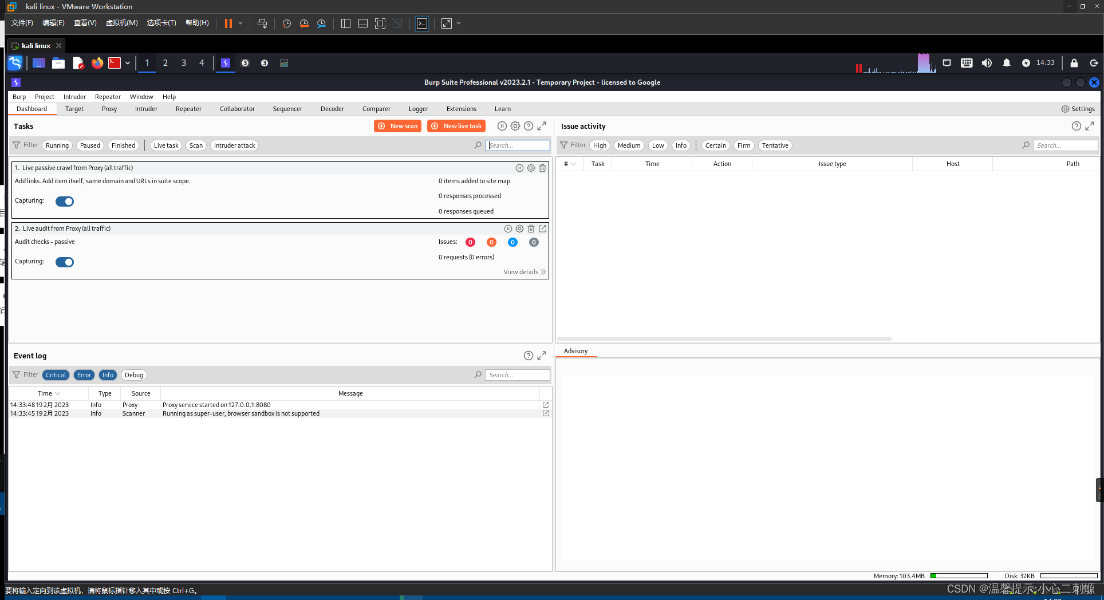Pause the VM with the VMware pause icon
The image size is (1104, 600).
(228, 23)
